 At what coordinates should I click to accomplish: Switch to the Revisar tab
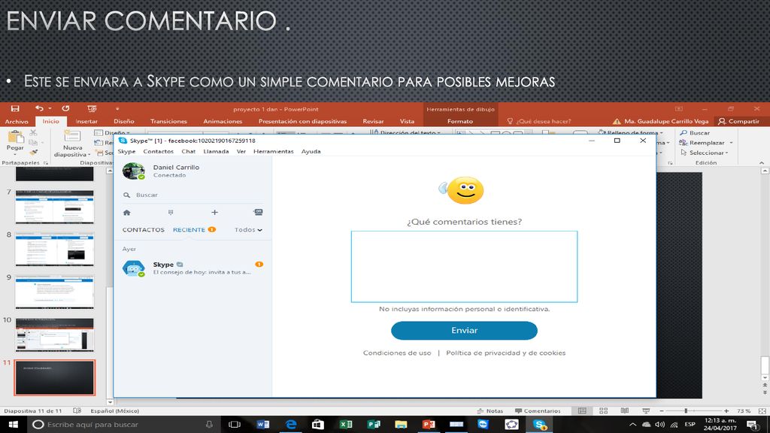(x=373, y=121)
